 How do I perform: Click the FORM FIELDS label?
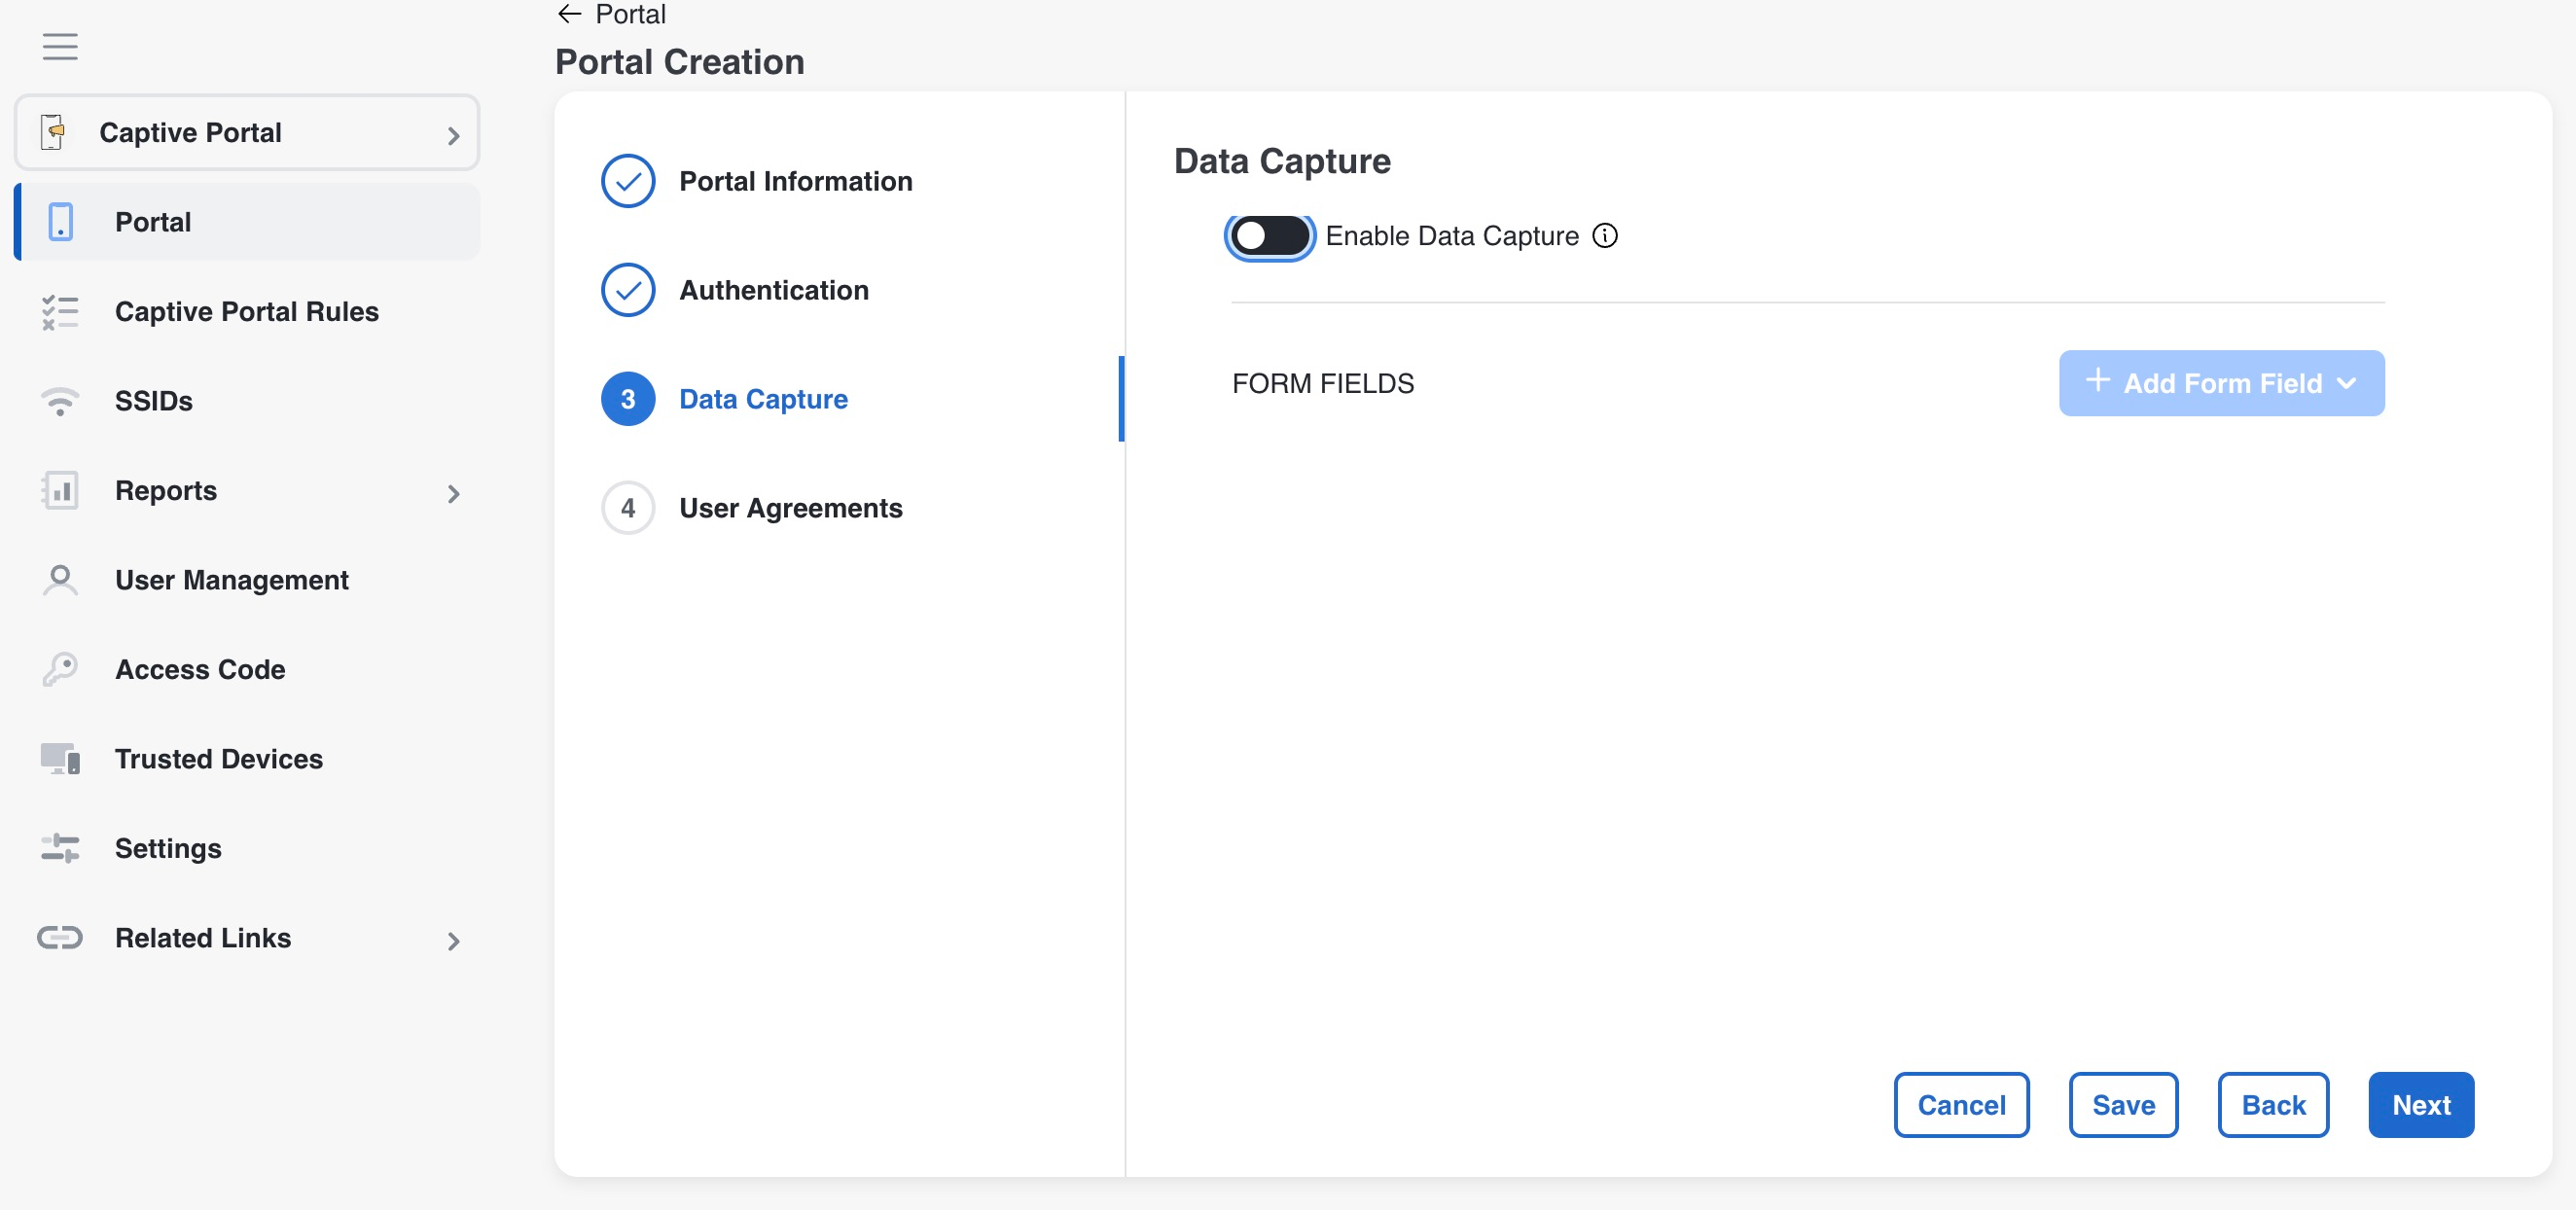pyautogui.click(x=1323, y=383)
